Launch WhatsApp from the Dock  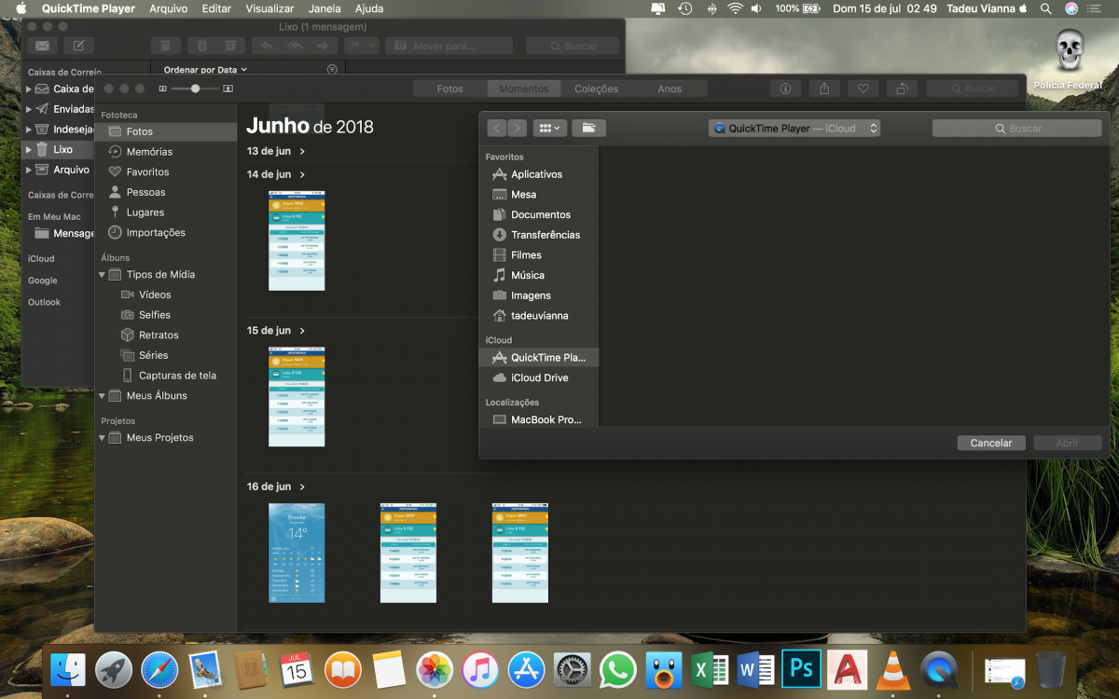tap(617, 670)
